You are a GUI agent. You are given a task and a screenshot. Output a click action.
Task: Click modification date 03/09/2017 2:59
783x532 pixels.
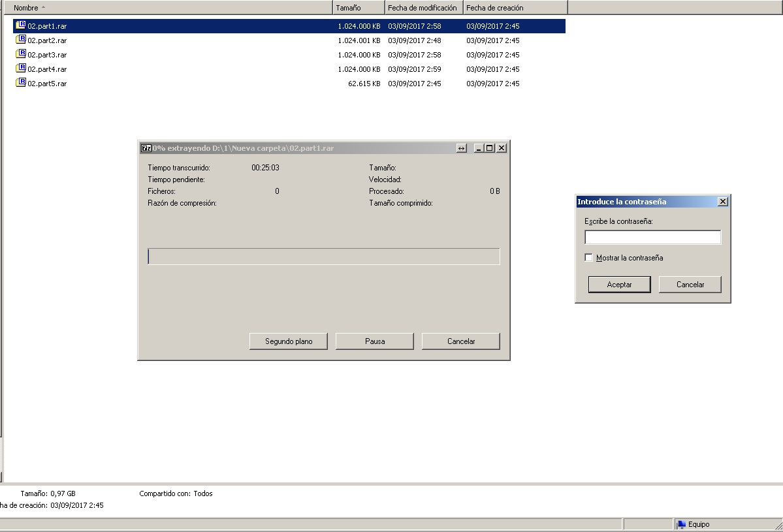coord(415,69)
